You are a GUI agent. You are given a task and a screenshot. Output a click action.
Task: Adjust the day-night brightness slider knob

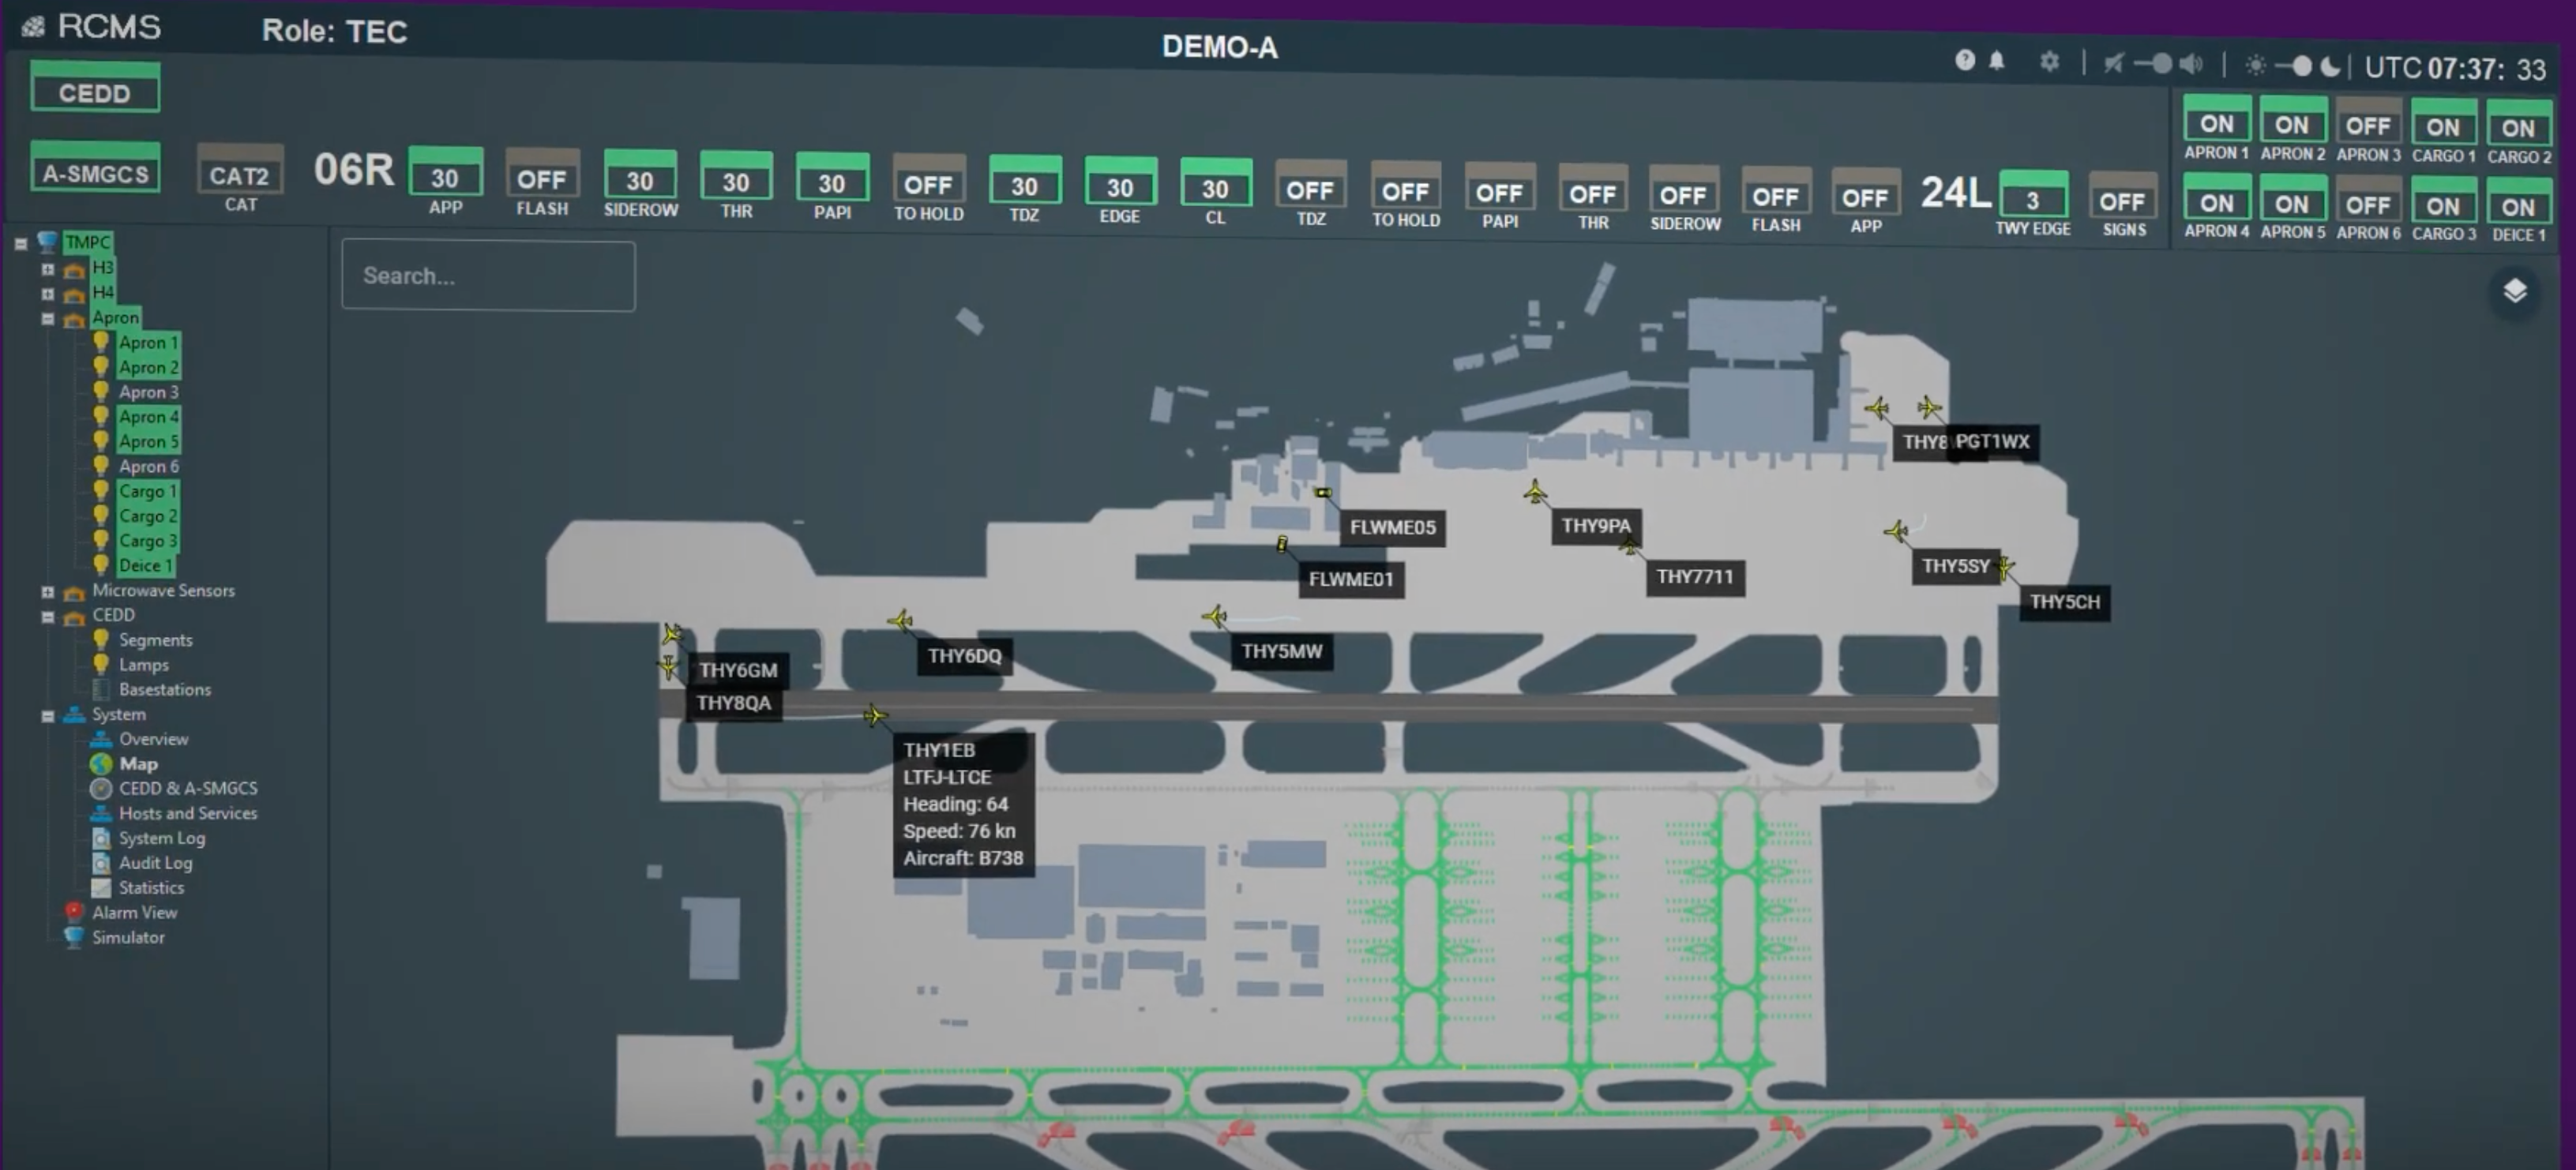tap(2301, 66)
